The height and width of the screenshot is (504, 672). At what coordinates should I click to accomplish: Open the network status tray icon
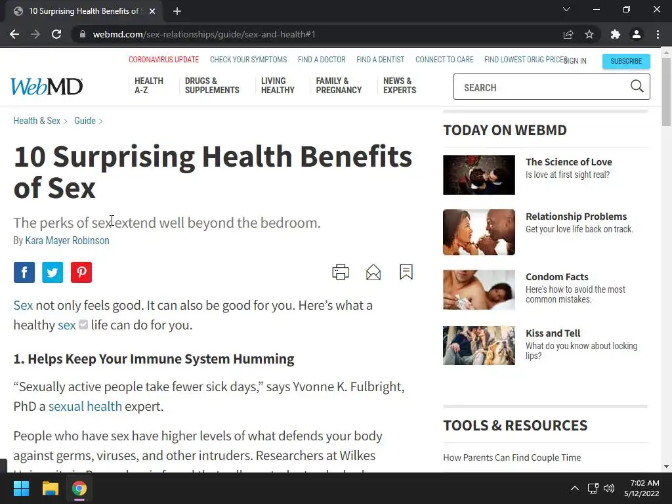593,488
